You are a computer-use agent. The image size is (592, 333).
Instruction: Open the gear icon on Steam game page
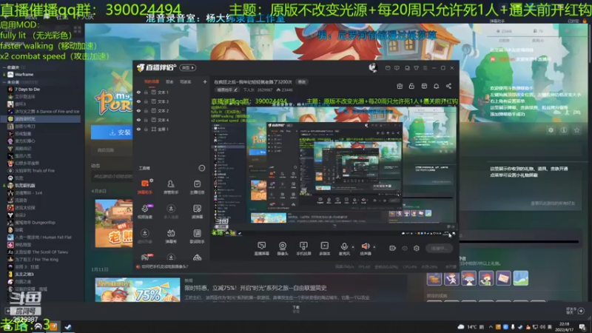pyautogui.click(x=551, y=130)
